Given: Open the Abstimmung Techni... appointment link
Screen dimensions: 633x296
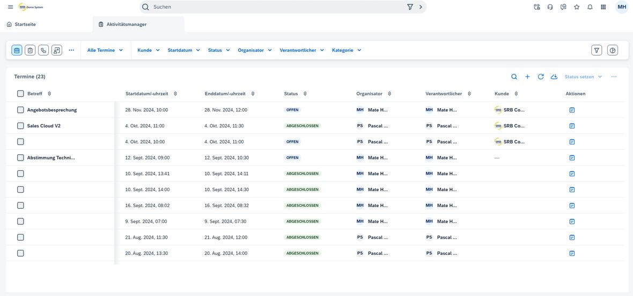Looking at the screenshot, I should click(51, 158).
